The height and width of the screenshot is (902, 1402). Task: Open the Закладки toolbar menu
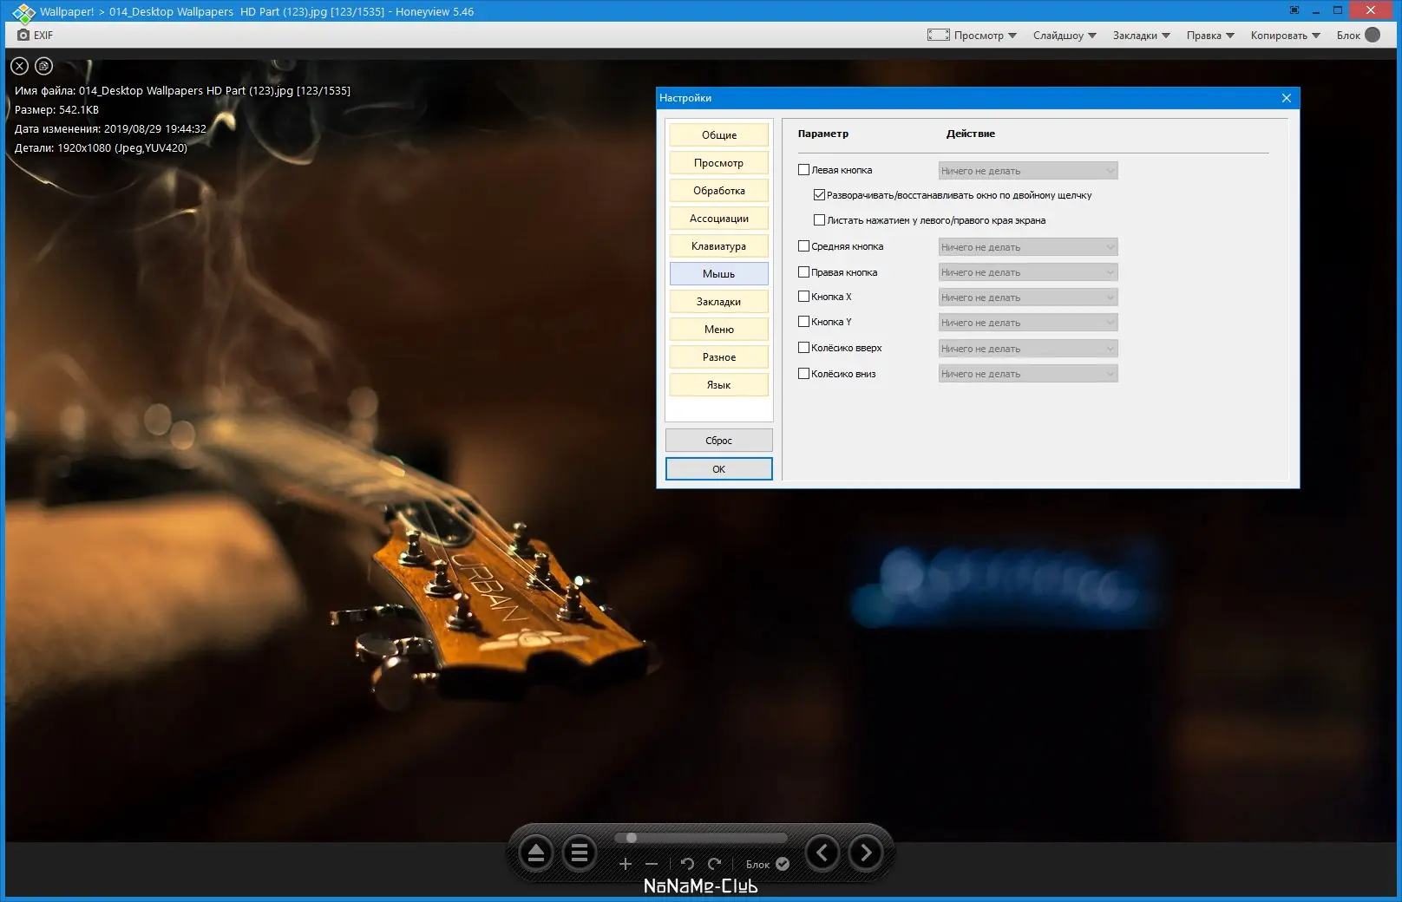(1142, 36)
